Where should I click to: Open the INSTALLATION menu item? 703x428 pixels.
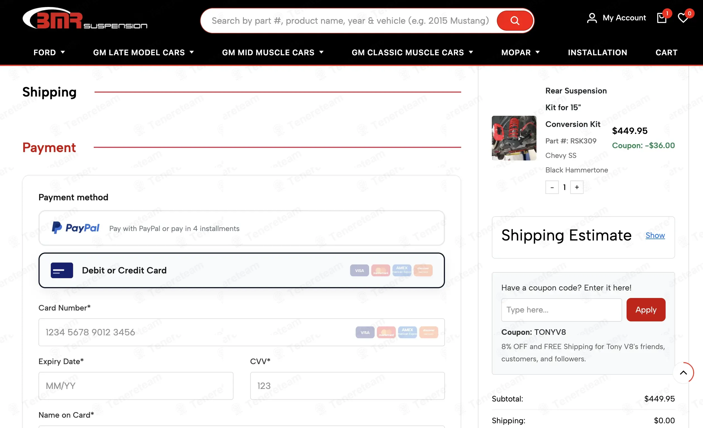pyautogui.click(x=598, y=52)
